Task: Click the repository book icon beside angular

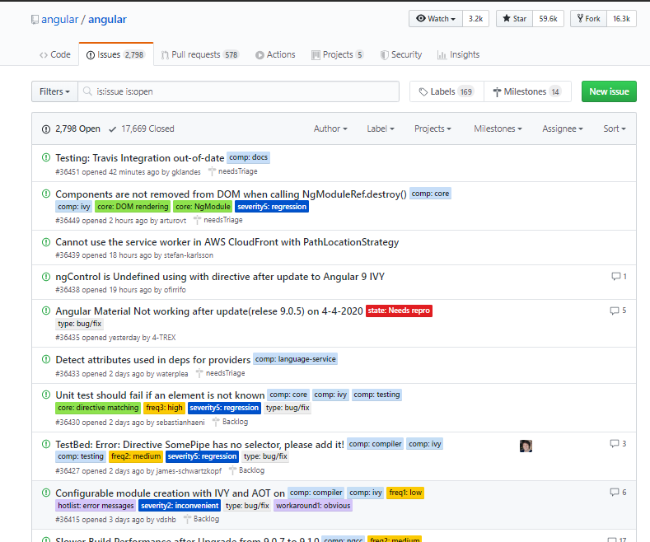Action: pos(35,20)
